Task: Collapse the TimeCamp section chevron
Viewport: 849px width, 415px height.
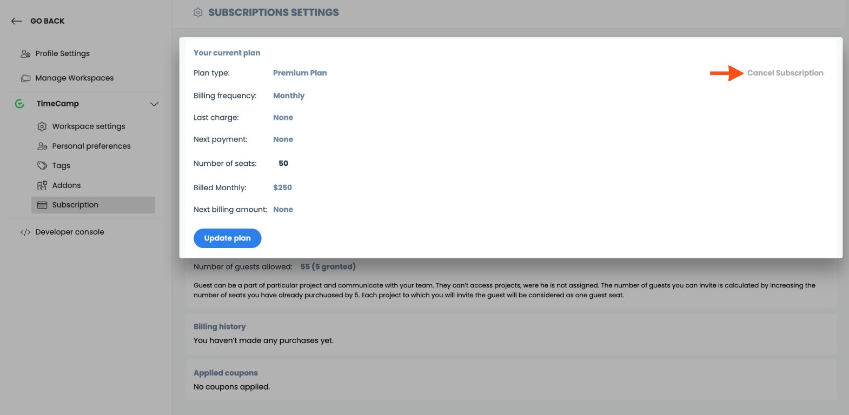Action: point(154,104)
